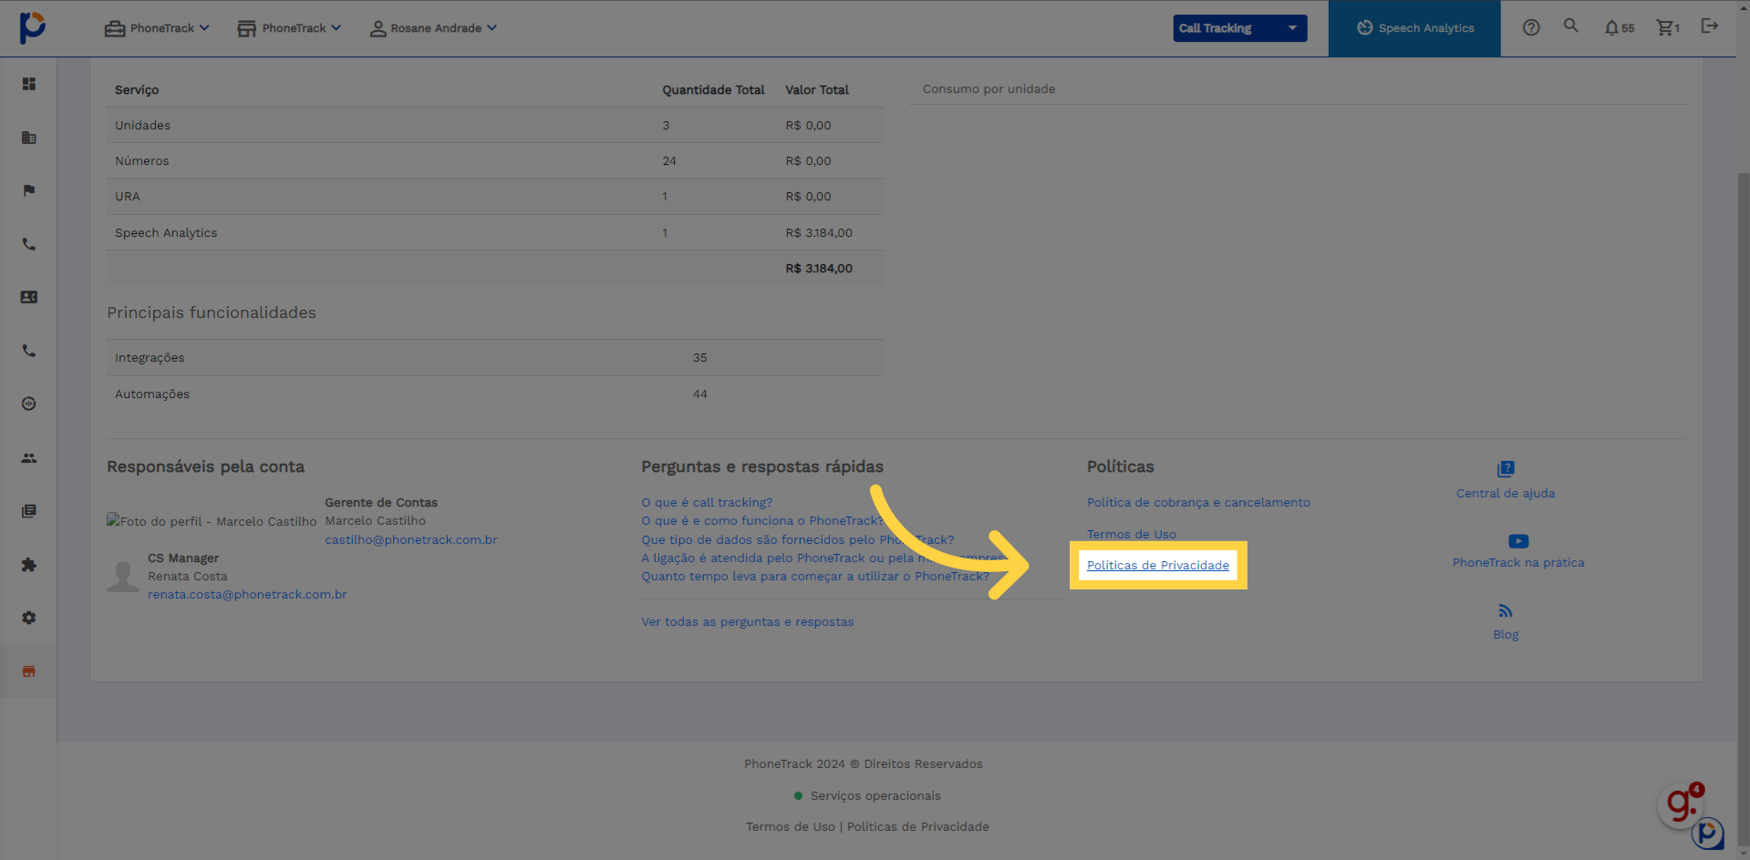This screenshot has height=860, width=1750.
Task: Expand the store PhoneTrack dropdown
Action: click(289, 28)
